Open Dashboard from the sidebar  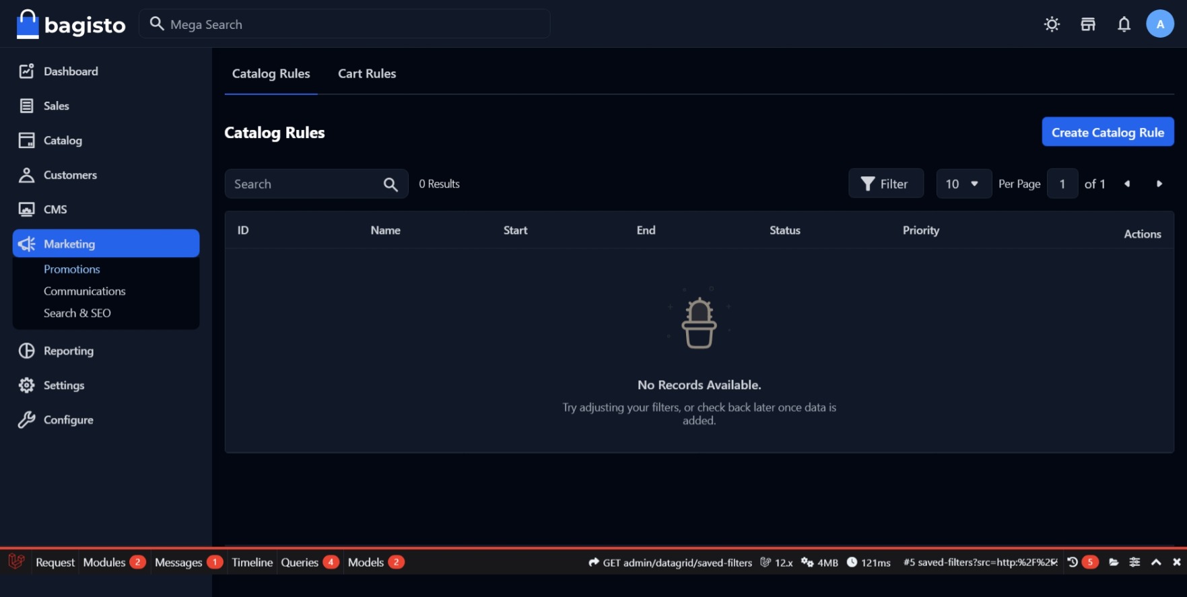point(106,71)
